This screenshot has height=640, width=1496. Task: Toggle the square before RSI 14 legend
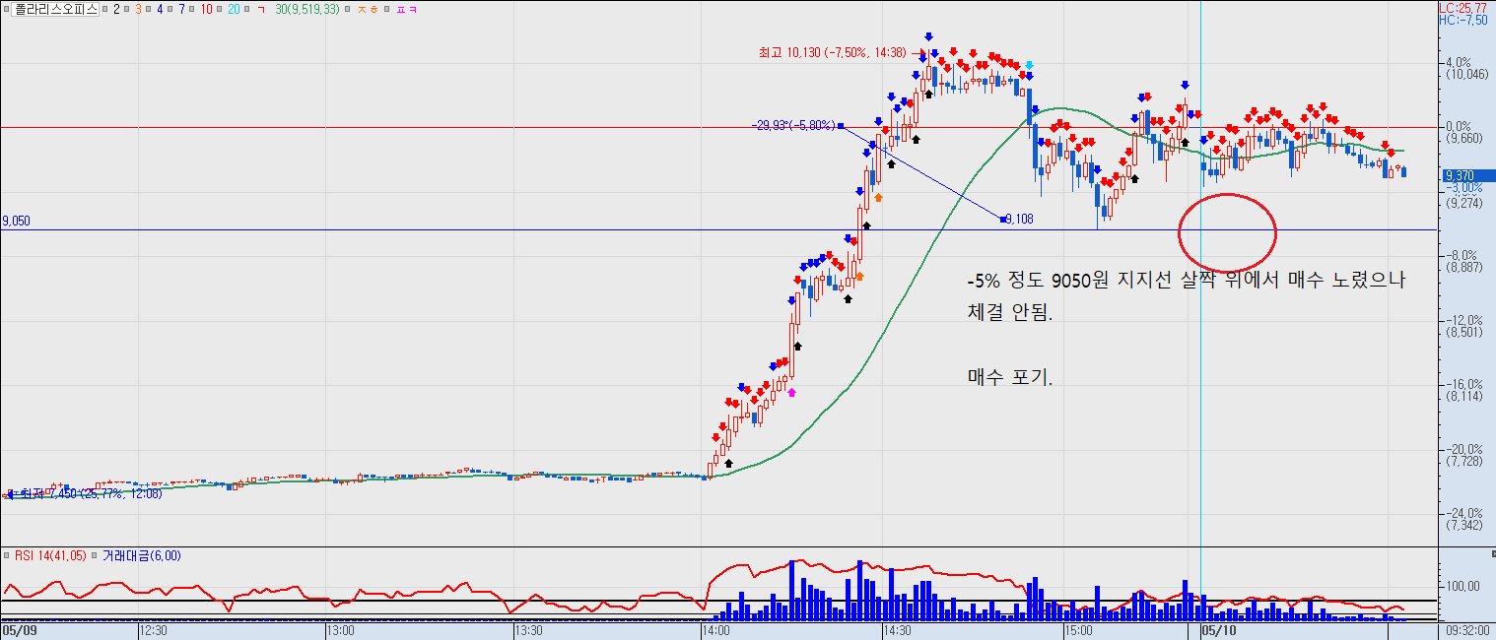click(x=7, y=555)
